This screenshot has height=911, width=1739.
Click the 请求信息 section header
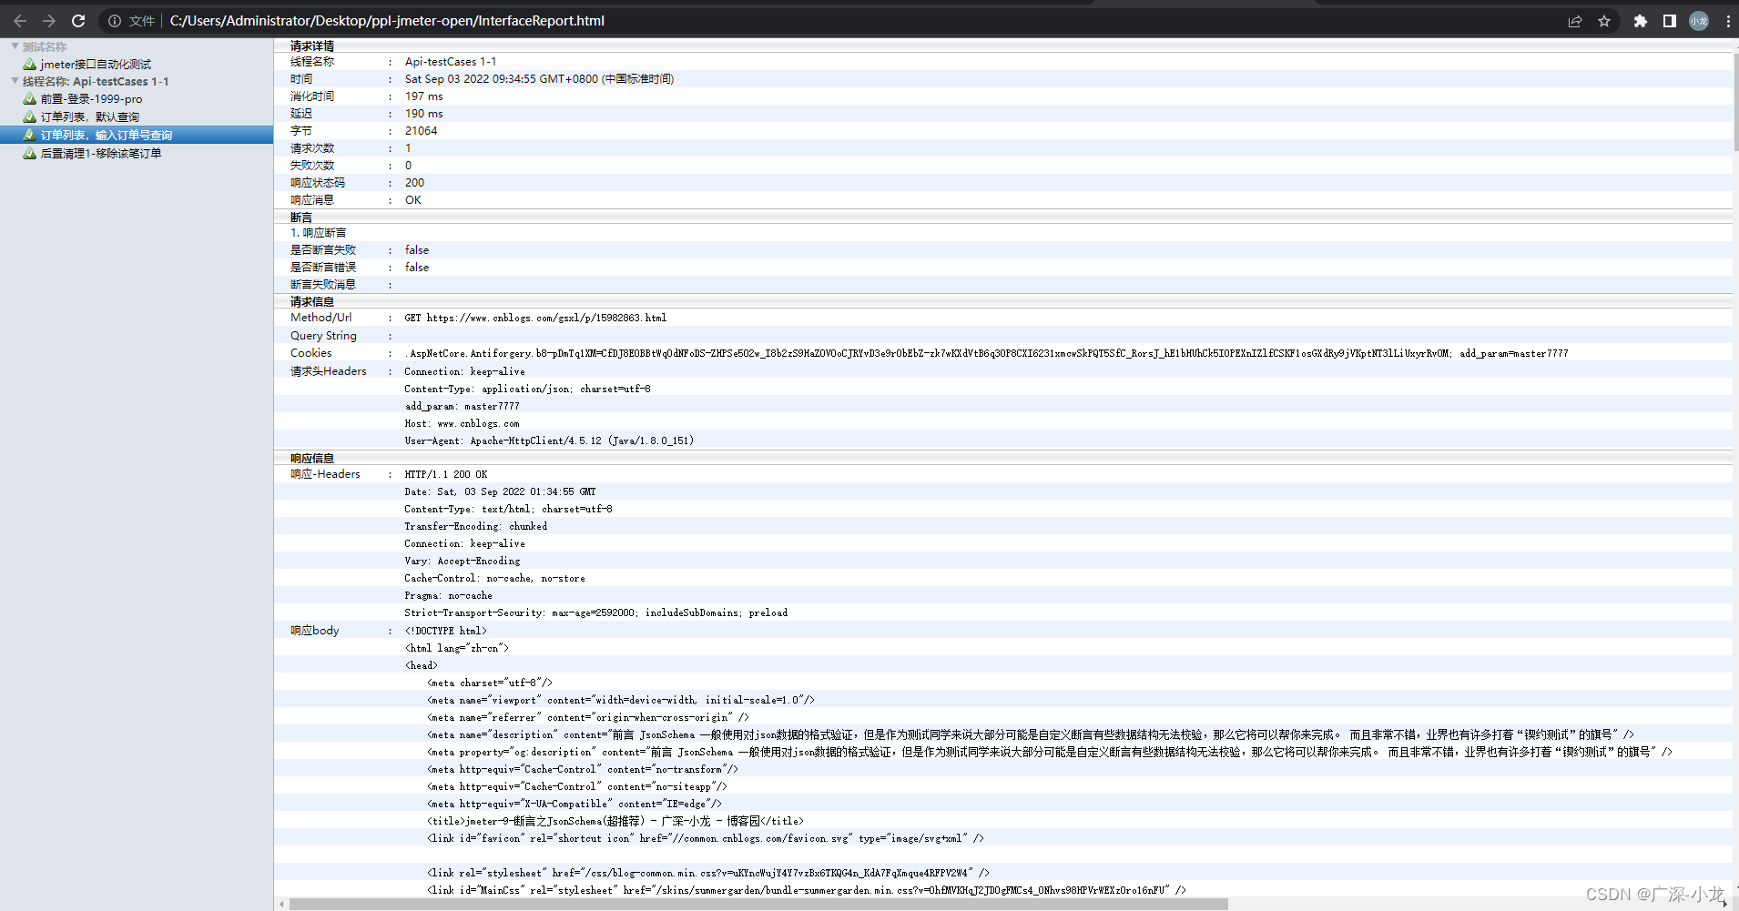coord(312,301)
